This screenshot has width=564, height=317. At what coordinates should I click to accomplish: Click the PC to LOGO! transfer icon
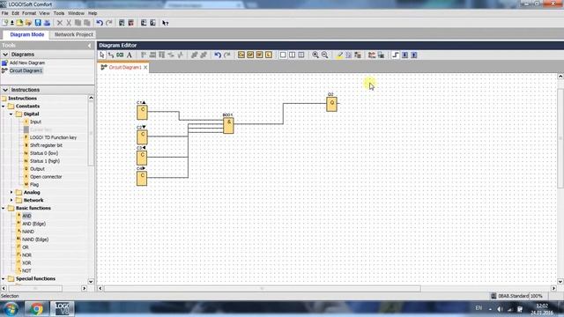pos(144,23)
